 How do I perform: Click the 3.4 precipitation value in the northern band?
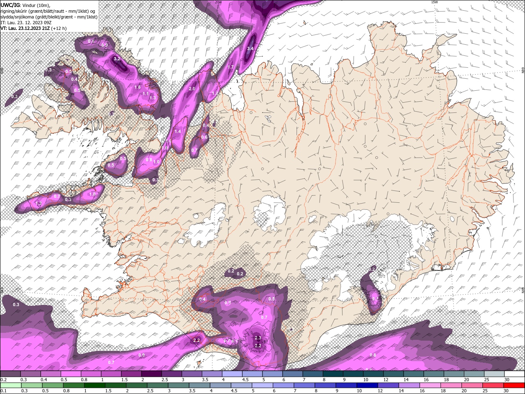click(250, 48)
